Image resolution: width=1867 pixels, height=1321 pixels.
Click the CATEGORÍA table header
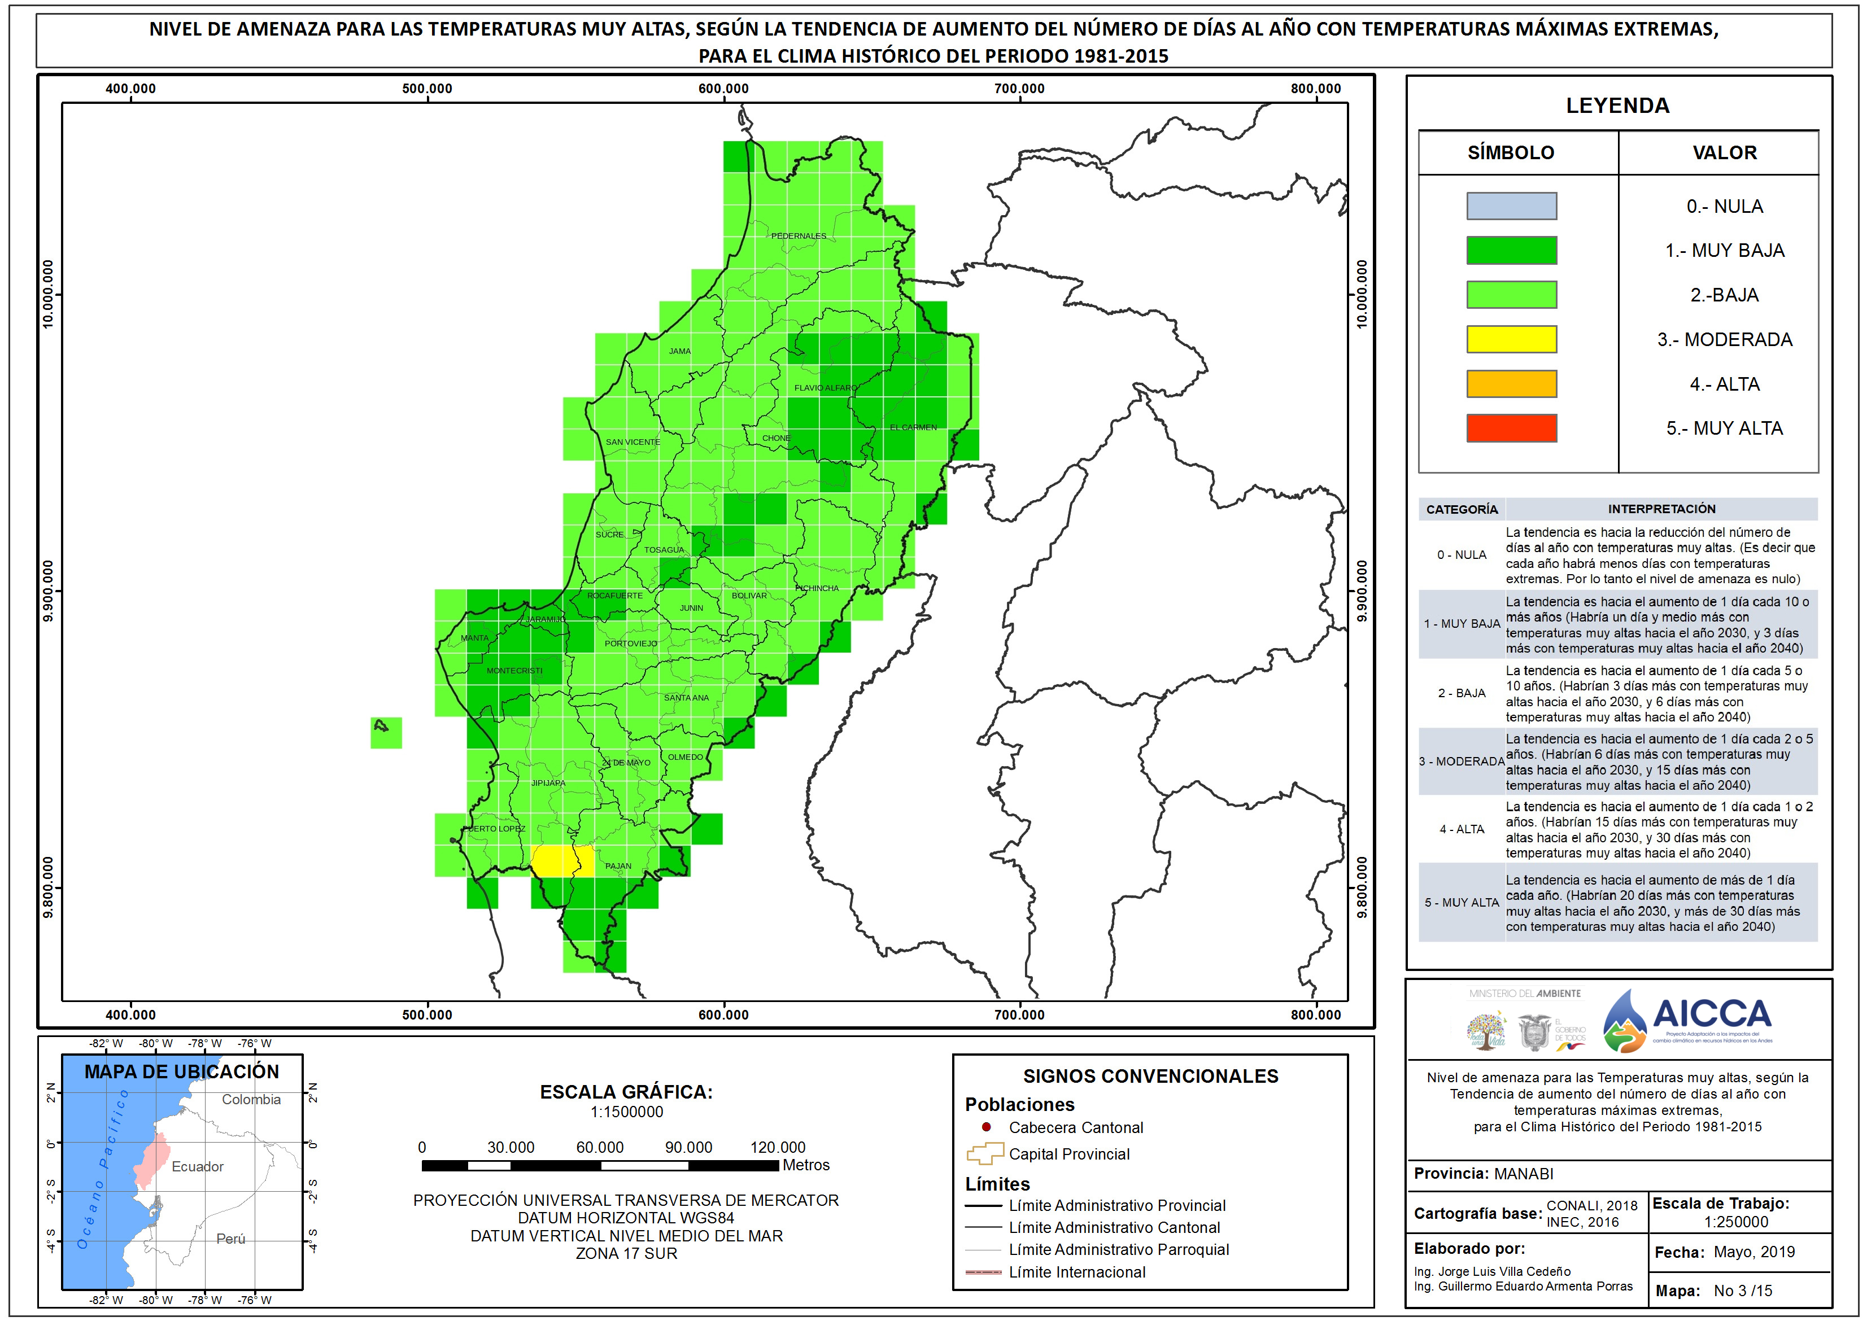[1461, 509]
